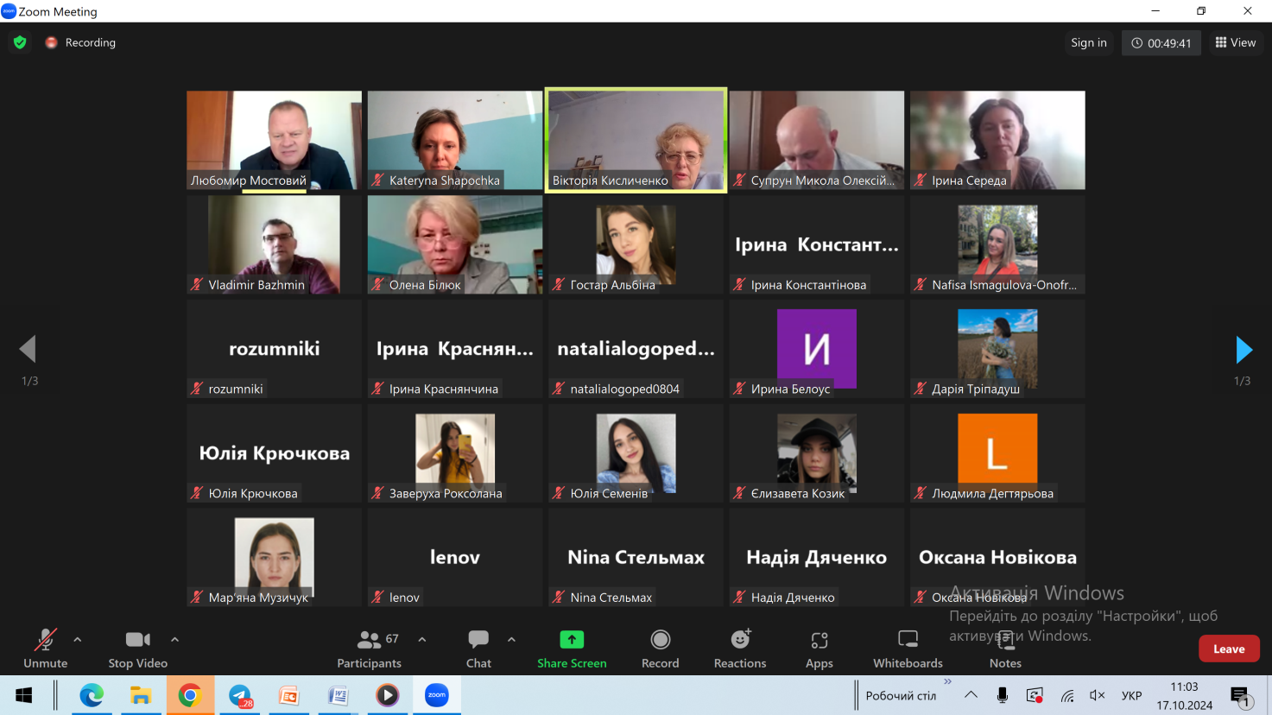Select Супрун Микола video tile
1272x715 pixels.
(817, 140)
